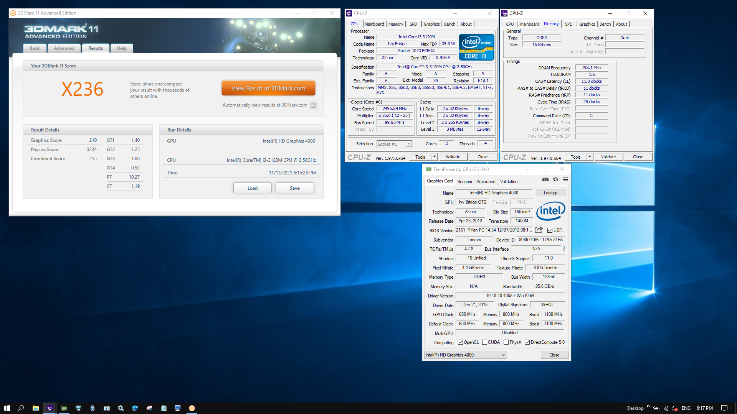Click the BIOS Version field in GPU-Z

(x=494, y=230)
